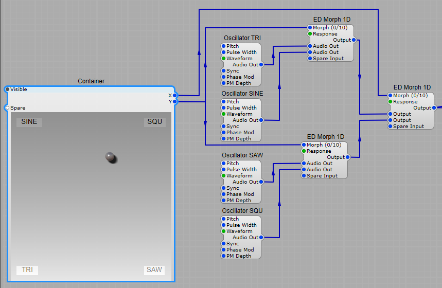The height and width of the screenshot is (288, 442).
Task: Click the Phase Mod pin on Oscillator TRI
Action: click(x=223, y=77)
